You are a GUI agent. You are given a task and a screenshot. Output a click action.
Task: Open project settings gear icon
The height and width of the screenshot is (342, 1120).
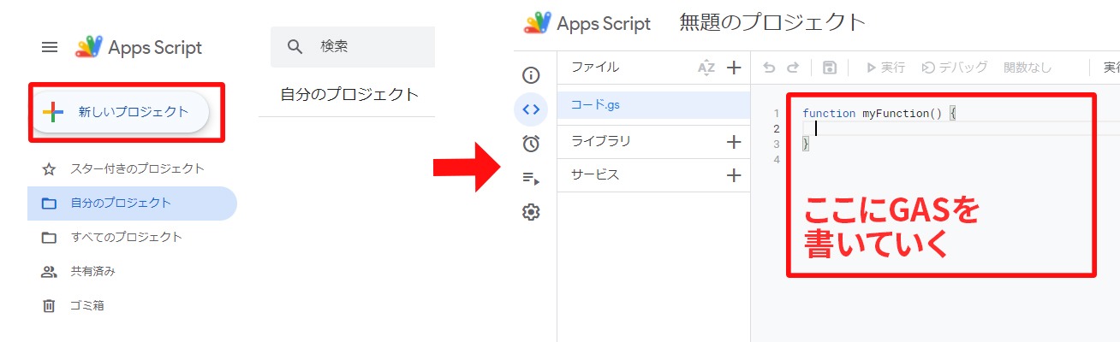[x=531, y=212]
